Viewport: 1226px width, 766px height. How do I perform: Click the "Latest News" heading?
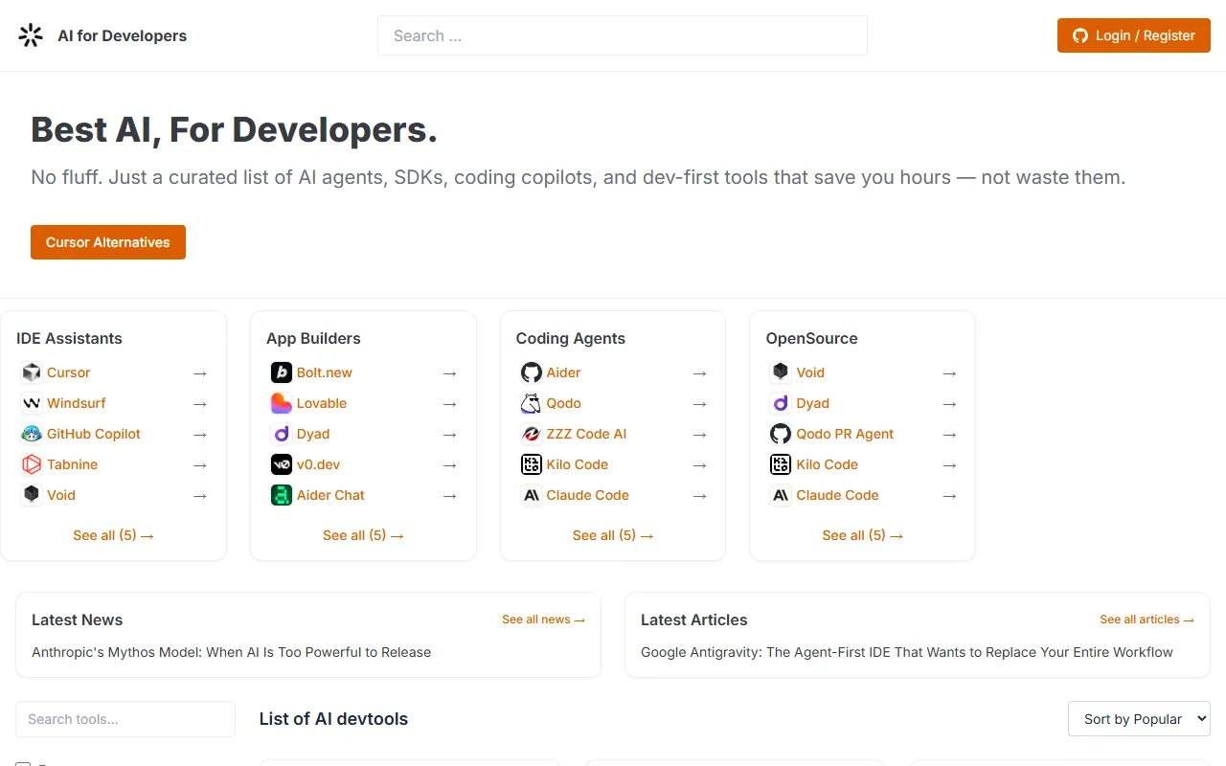coord(78,620)
